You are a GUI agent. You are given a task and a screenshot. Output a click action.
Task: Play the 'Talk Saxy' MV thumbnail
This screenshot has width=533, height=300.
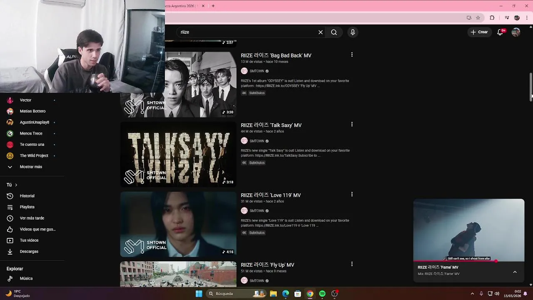click(178, 154)
